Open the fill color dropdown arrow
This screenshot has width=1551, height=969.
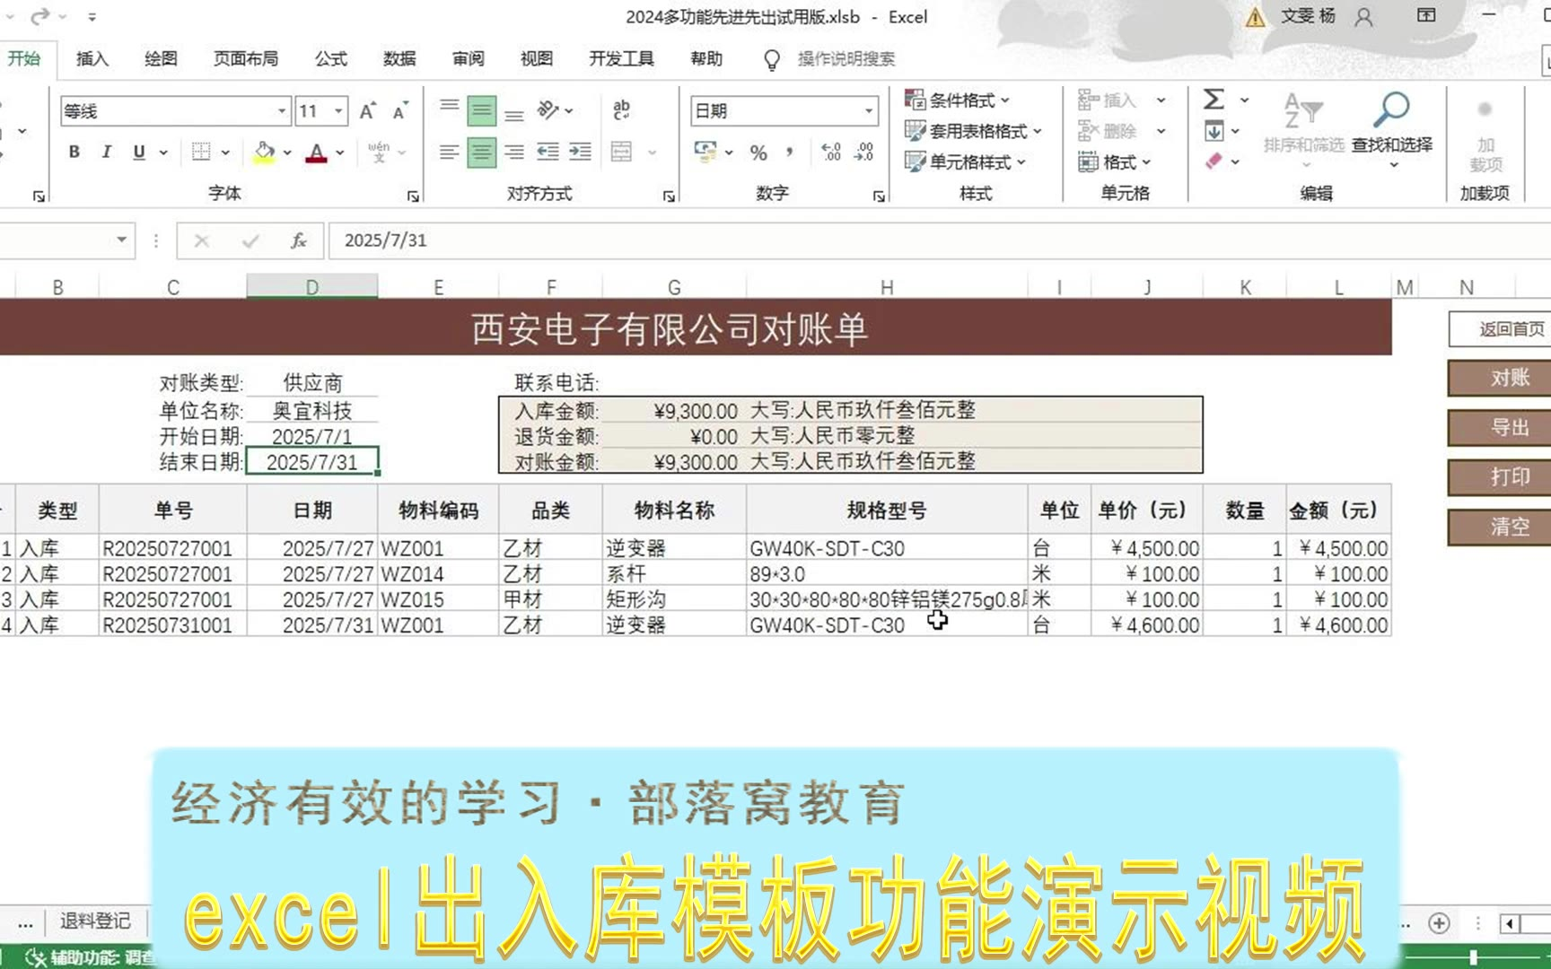[x=287, y=153]
